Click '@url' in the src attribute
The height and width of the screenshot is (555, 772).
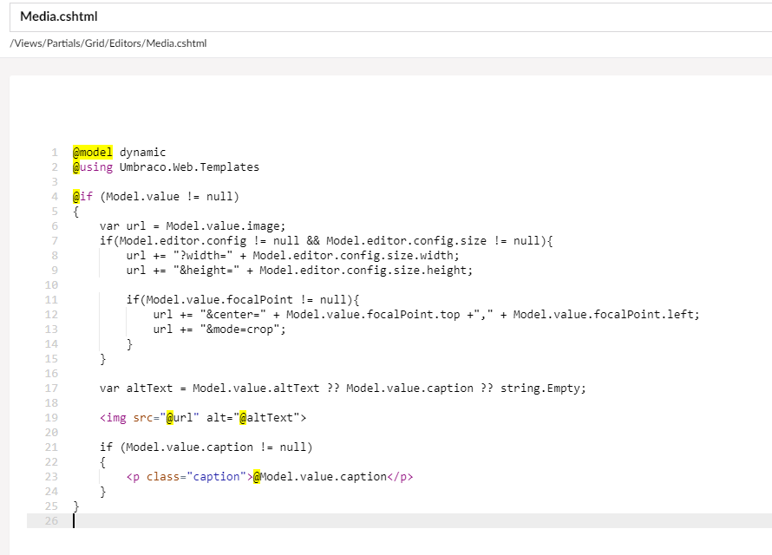click(180, 418)
